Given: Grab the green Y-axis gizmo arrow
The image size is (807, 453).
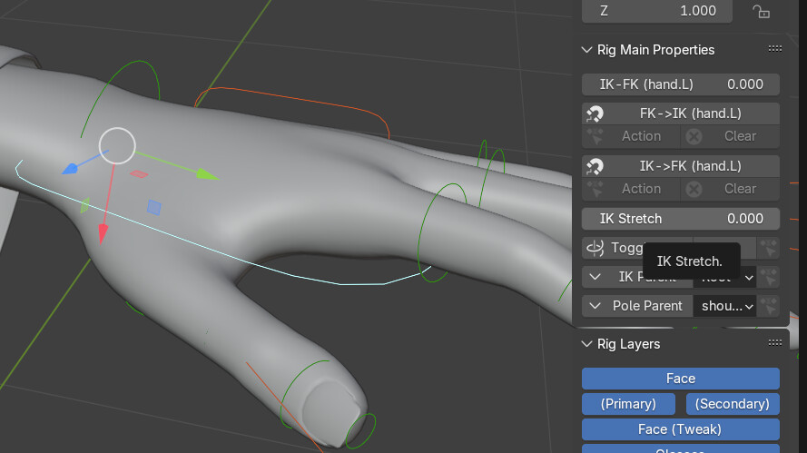Looking at the screenshot, I should pyautogui.click(x=207, y=174).
